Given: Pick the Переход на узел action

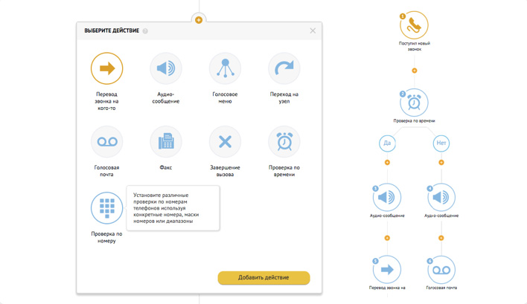Looking at the screenshot, I should [284, 68].
